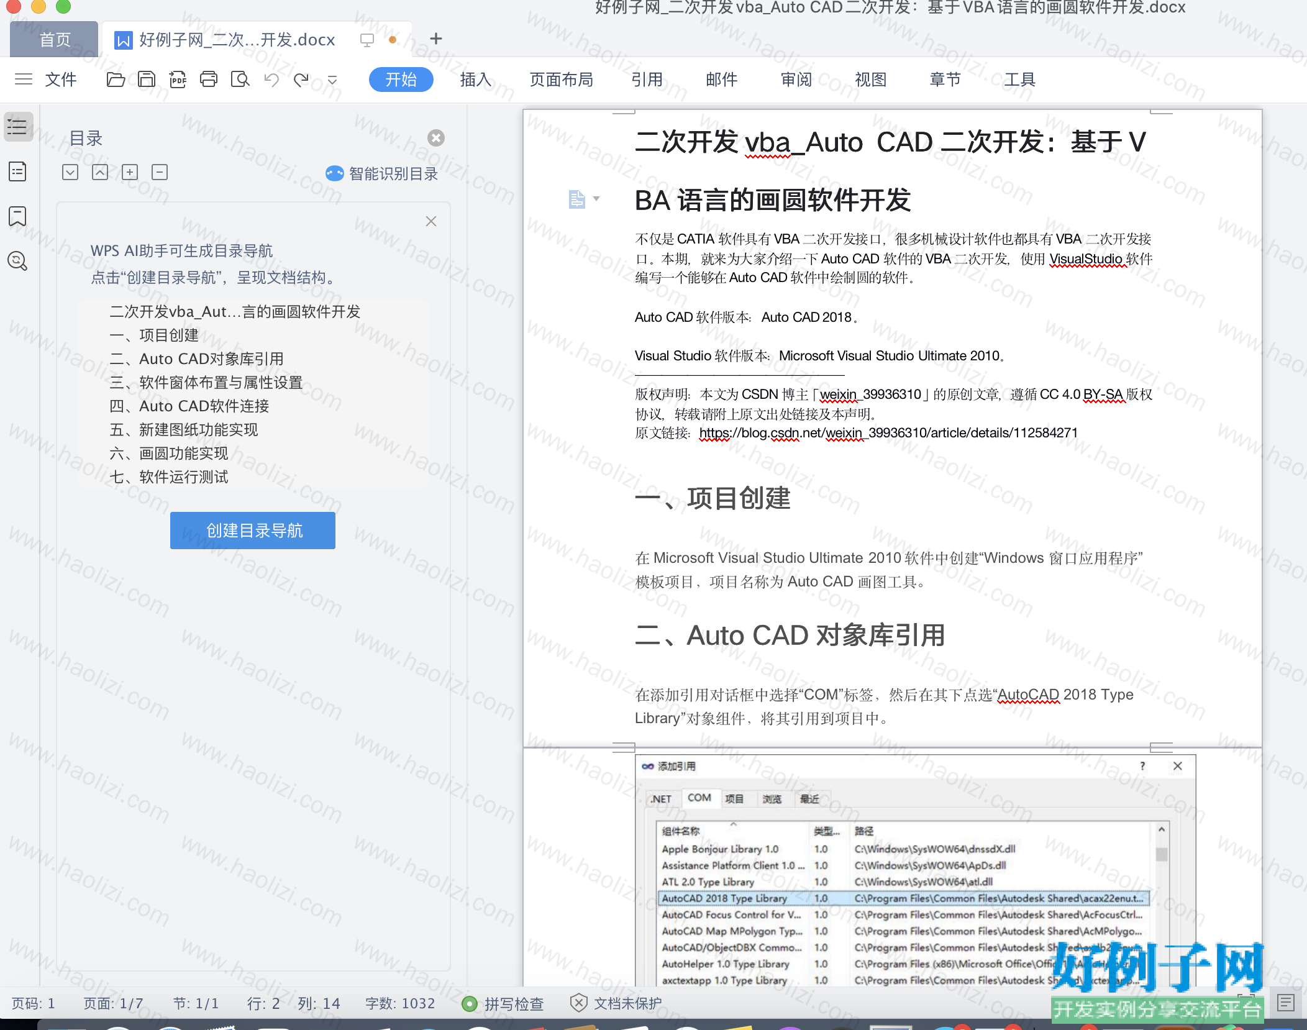This screenshot has width=1307, height=1030.
Task: Switch to page view icon at bottom right
Action: click(x=1286, y=1002)
